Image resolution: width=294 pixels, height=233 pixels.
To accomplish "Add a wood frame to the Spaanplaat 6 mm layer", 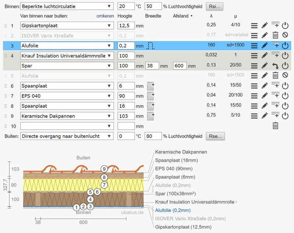I will [x=151, y=86].
